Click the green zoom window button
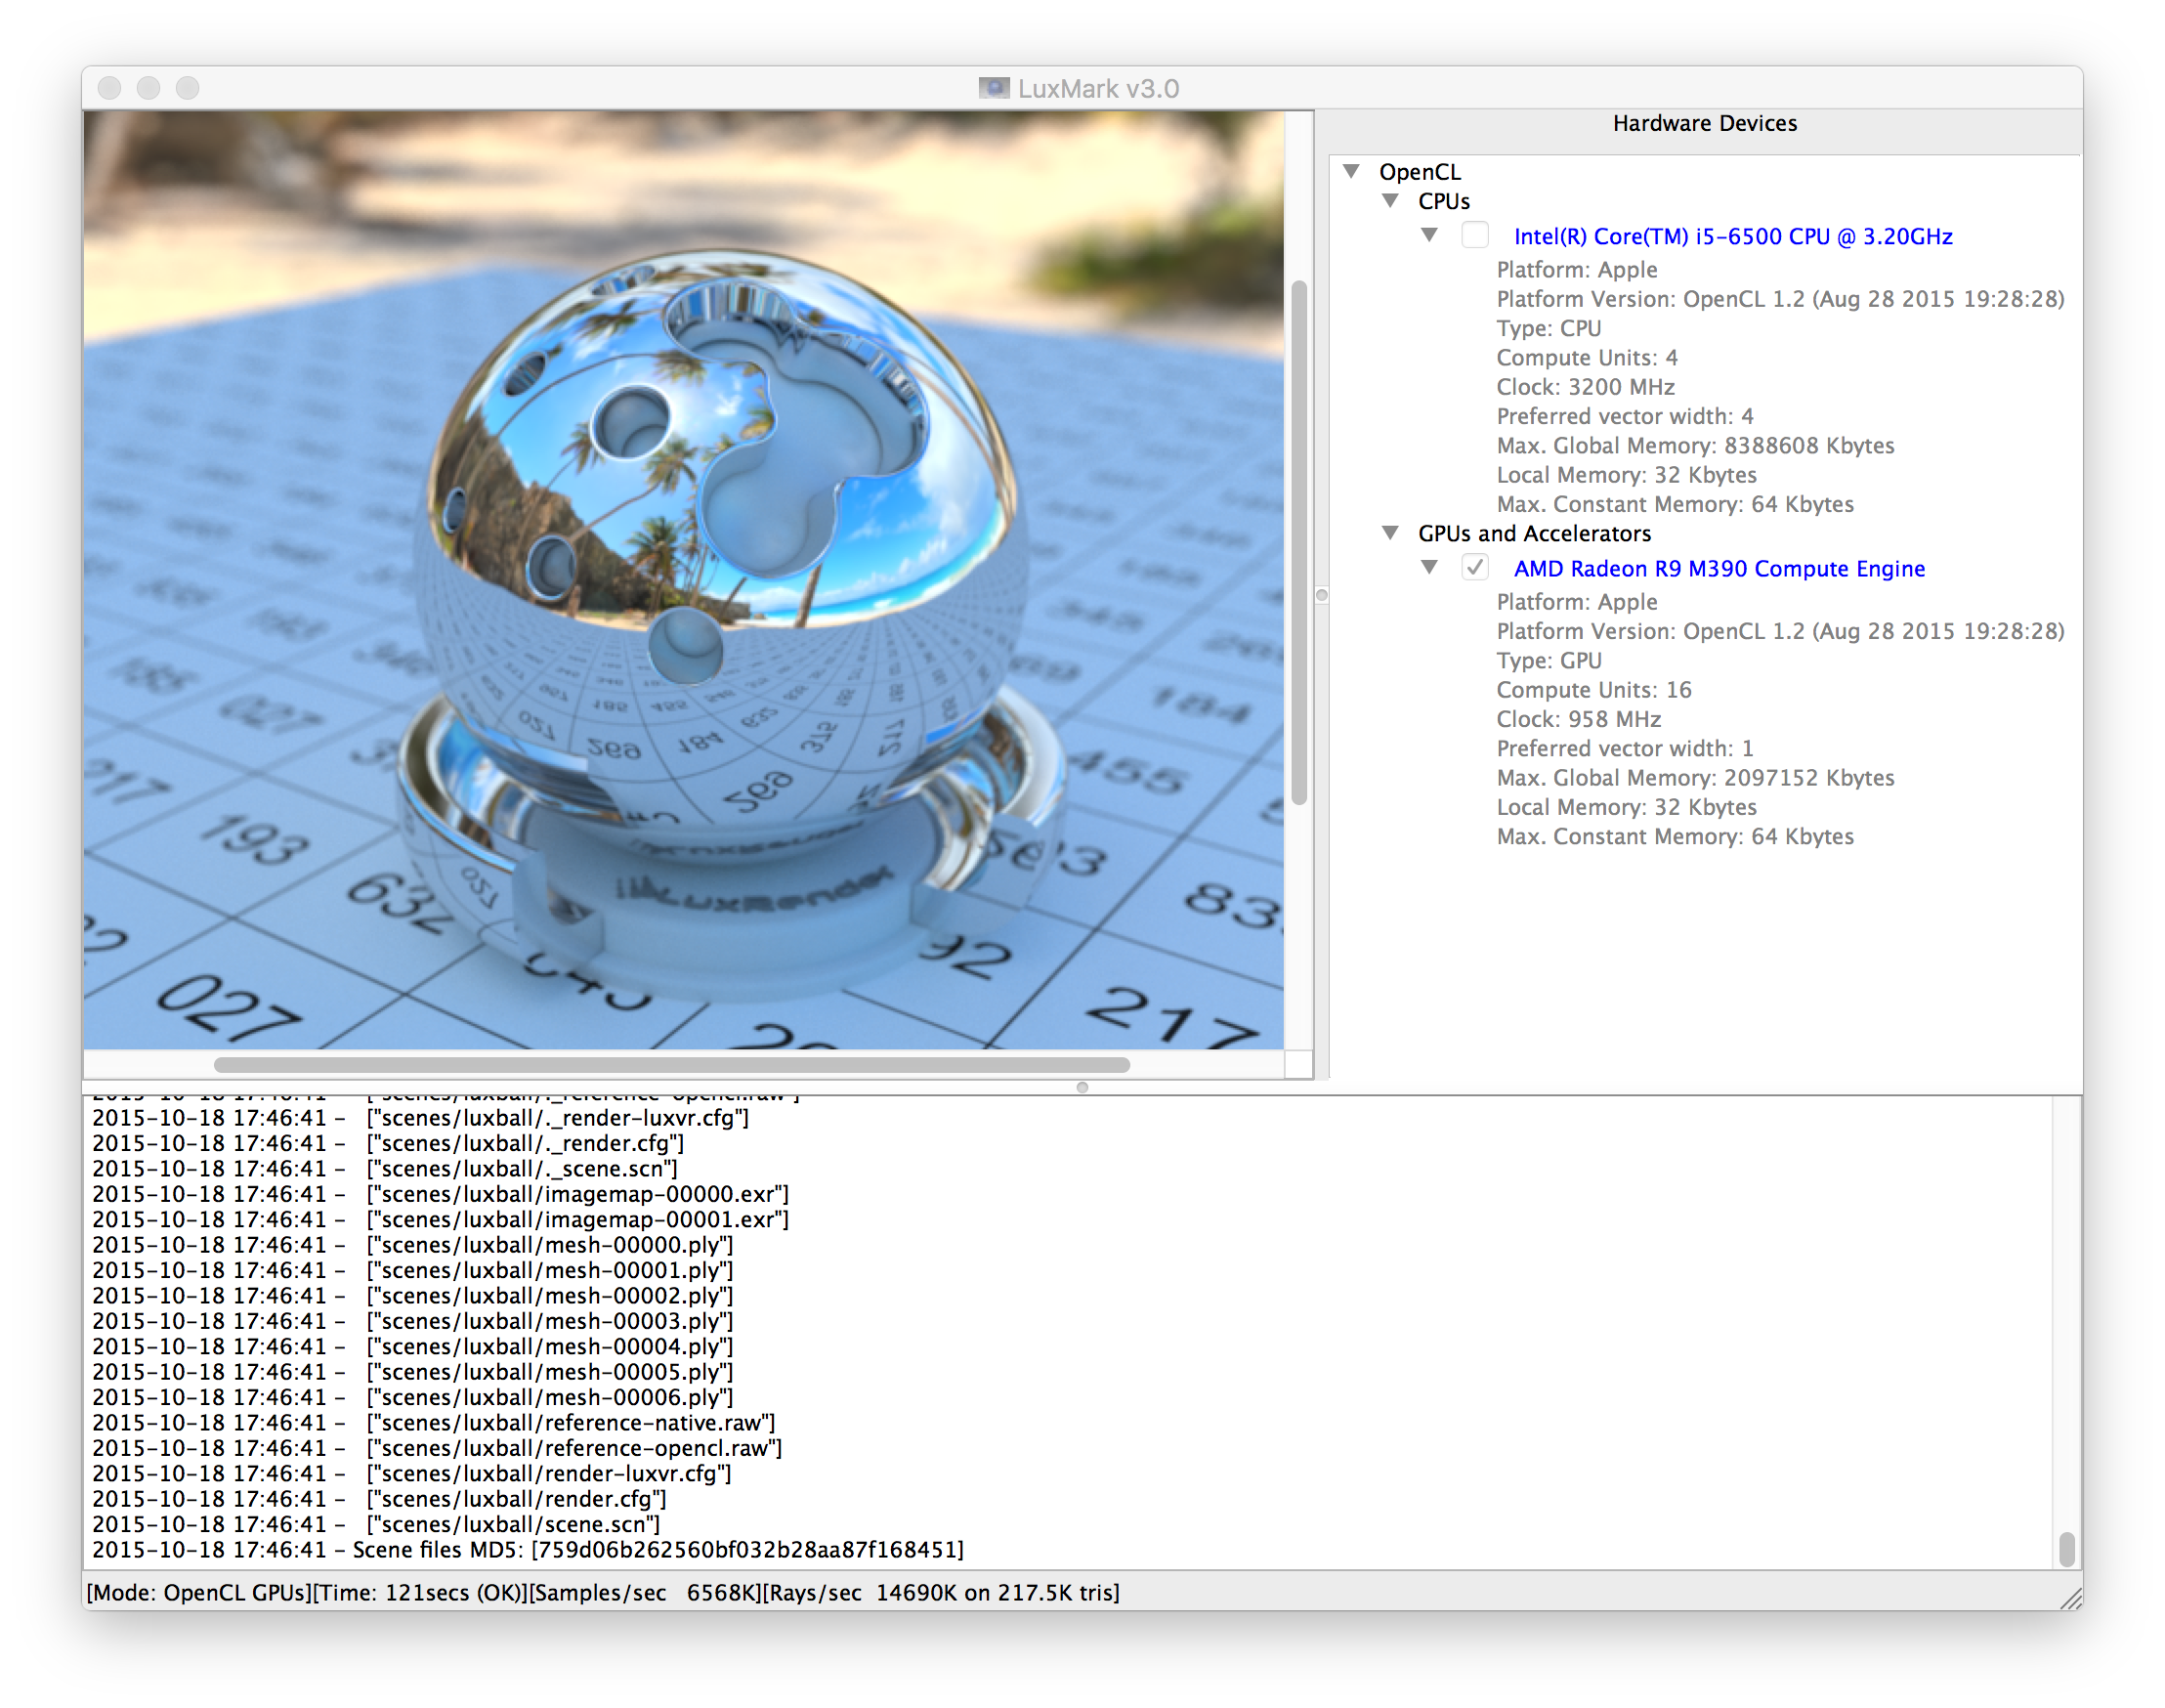The height and width of the screenshot is (1708, 2165). click(x=188, y=88)
